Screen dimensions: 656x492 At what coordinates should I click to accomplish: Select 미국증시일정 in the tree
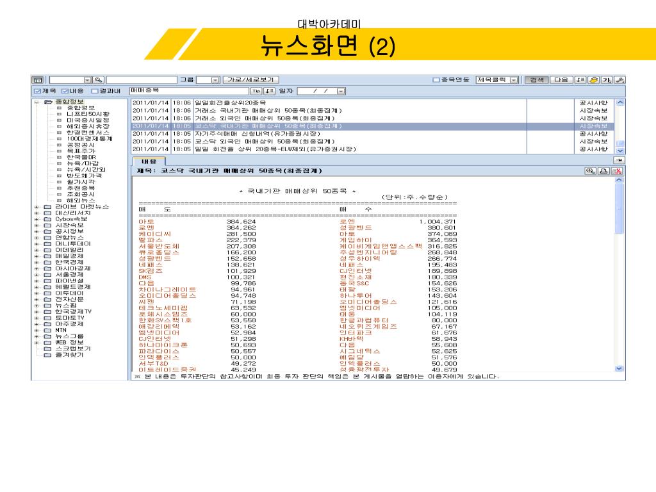point(88,120)
